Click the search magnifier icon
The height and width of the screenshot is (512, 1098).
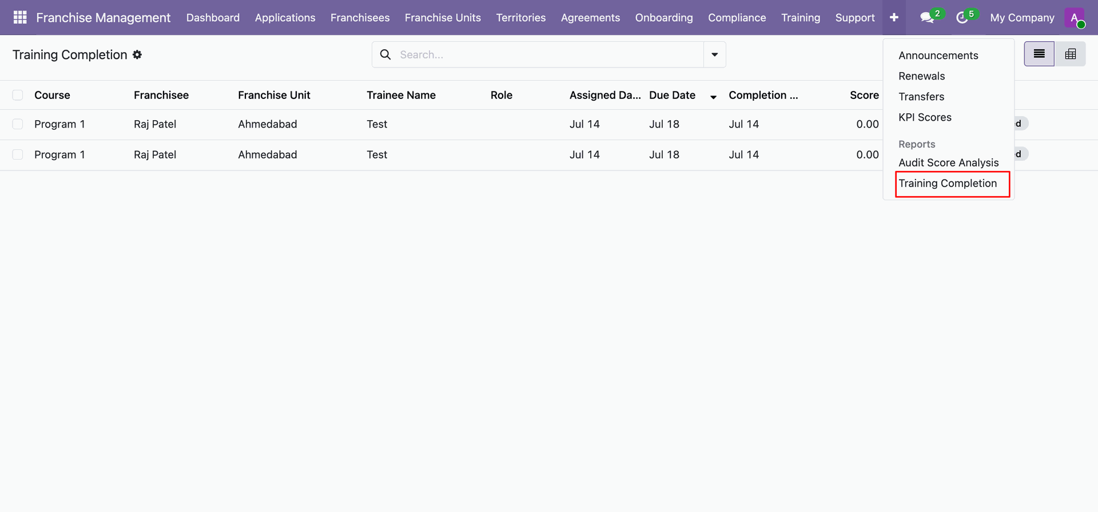385,54
